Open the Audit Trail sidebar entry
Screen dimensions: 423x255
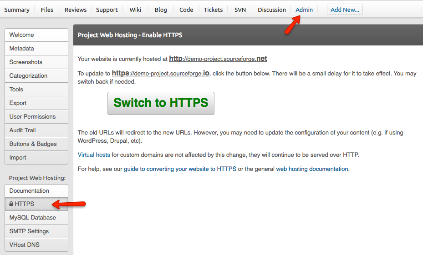click(x=23, y=130)
